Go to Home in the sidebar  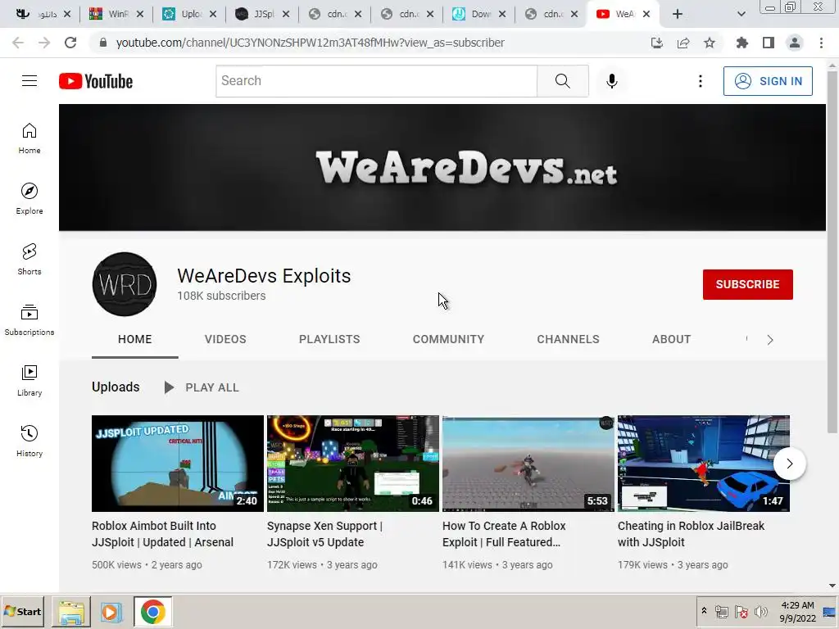click(x=29, y=138)
